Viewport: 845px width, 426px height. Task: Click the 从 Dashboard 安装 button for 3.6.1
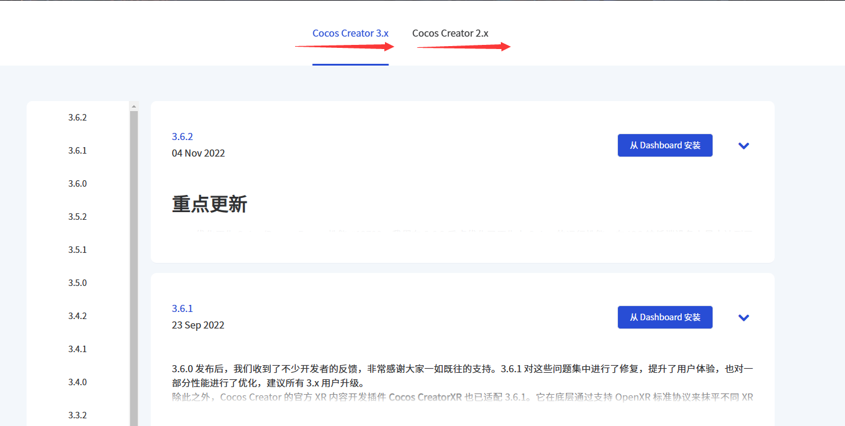tap(665, 317)
